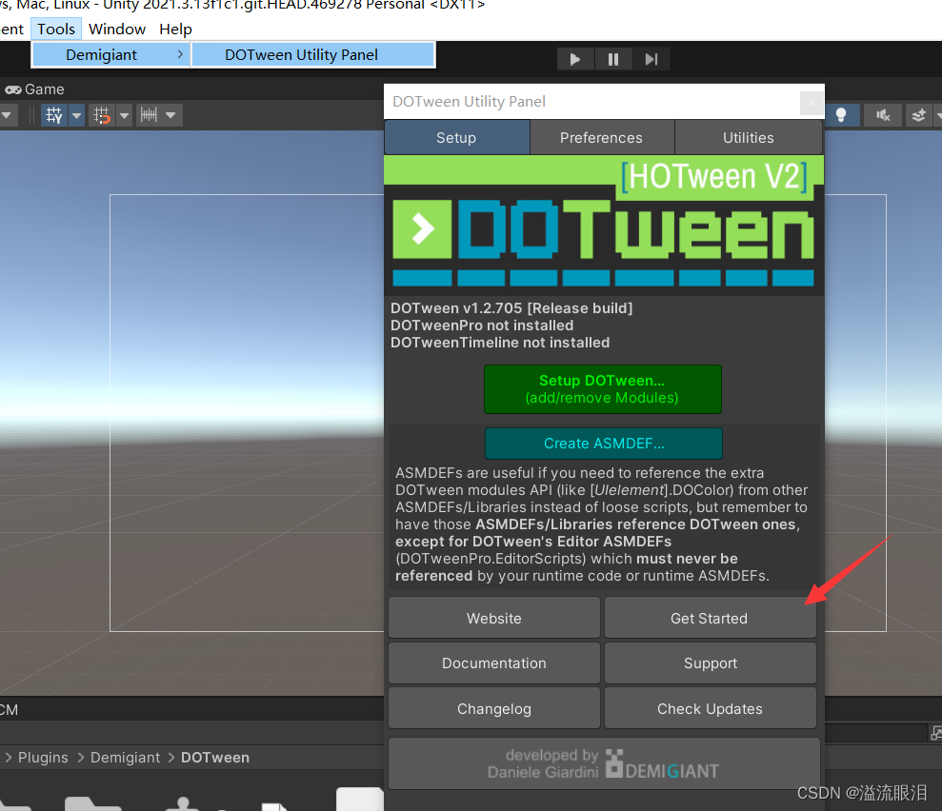Open the Documentation button

click(493, 663)
